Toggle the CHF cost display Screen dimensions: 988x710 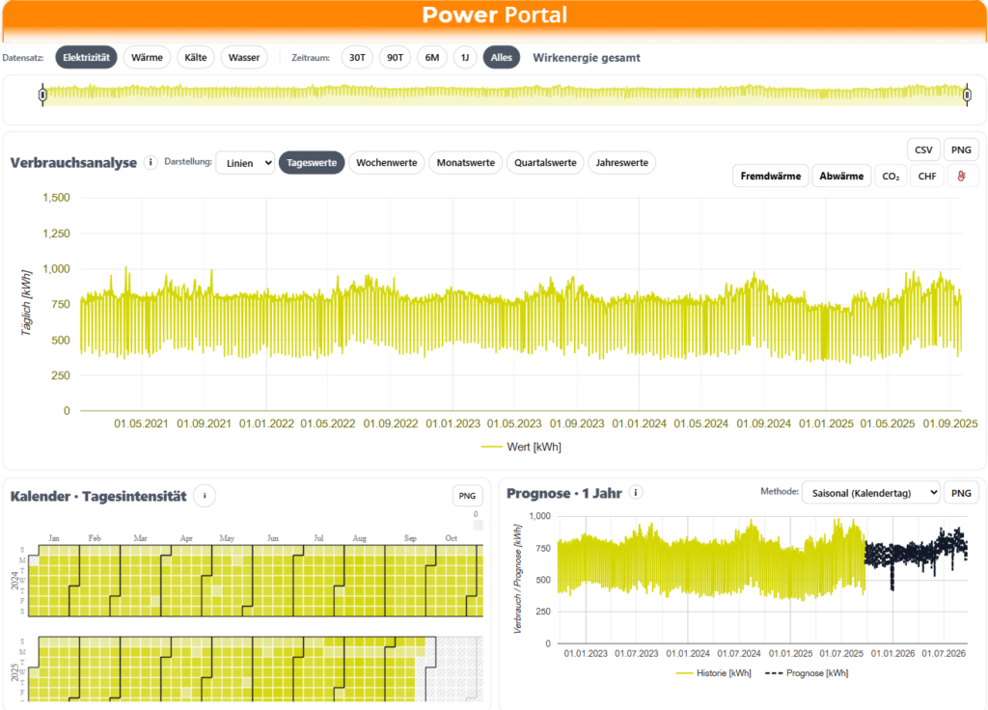(x=926, y=177)
